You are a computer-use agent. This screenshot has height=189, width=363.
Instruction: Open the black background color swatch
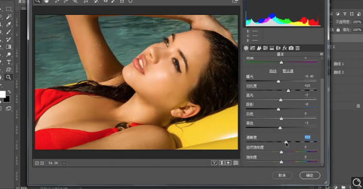pyautogui.click(x=7, y=99)
